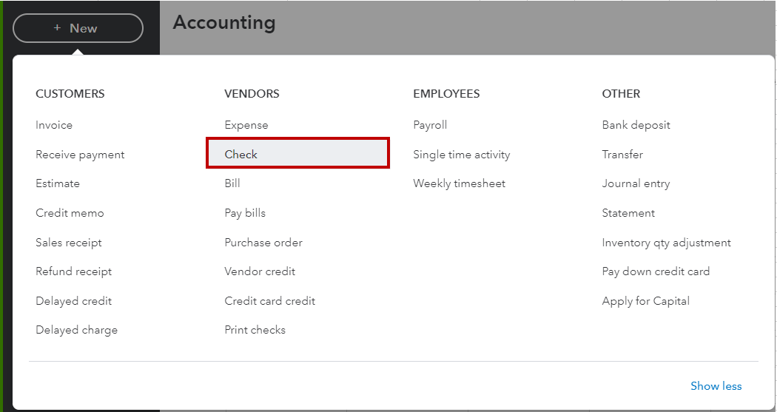Viewport: 777px width, 412px height.
Task: Open Invoice under Customers
Action: (x=54, y=125)
